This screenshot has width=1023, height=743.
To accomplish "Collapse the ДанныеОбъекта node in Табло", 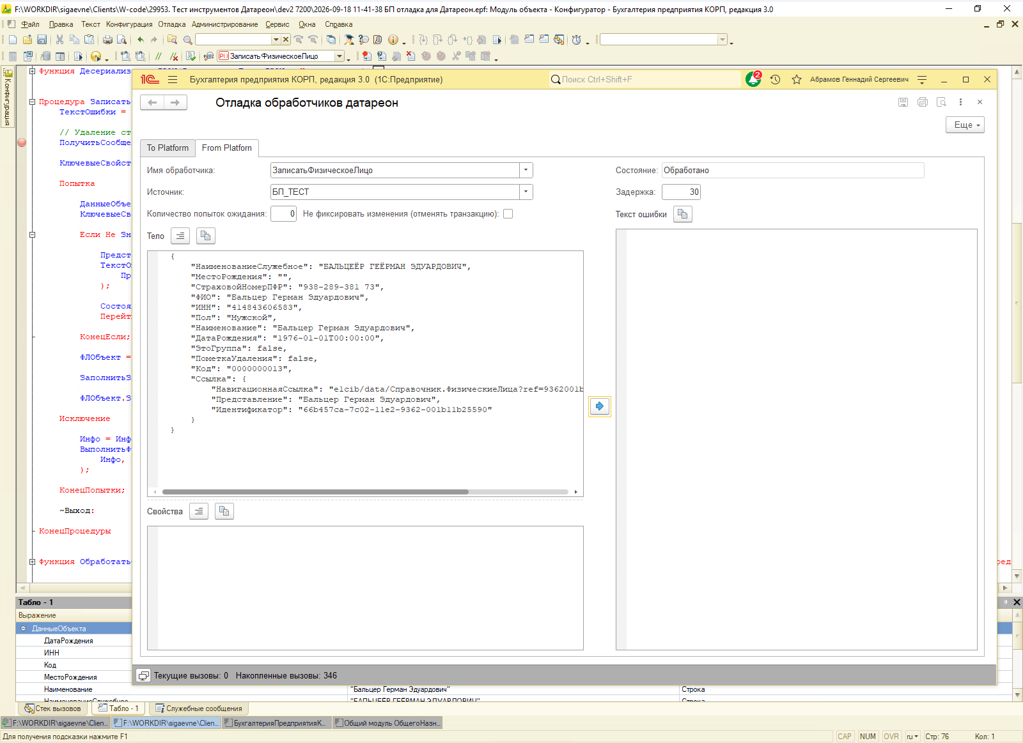I will pyautogui.click(x=24, y=629).
